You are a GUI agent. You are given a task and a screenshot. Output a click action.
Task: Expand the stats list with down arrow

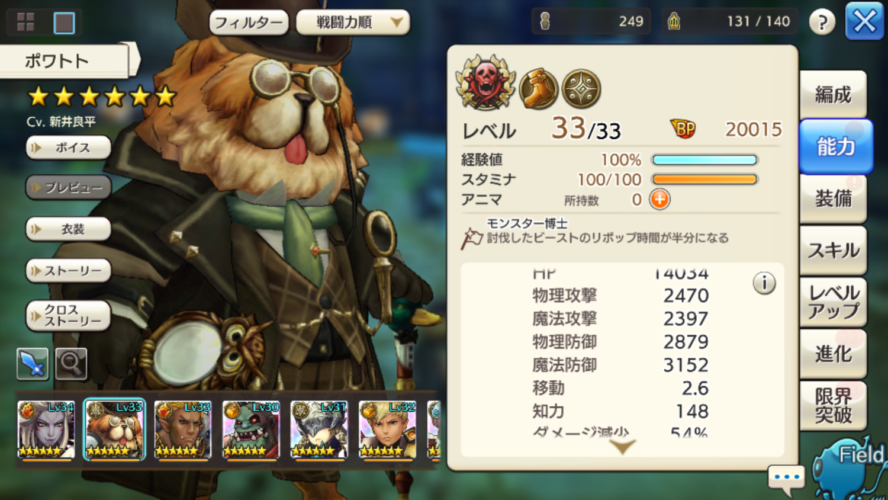tap(623, 447)
